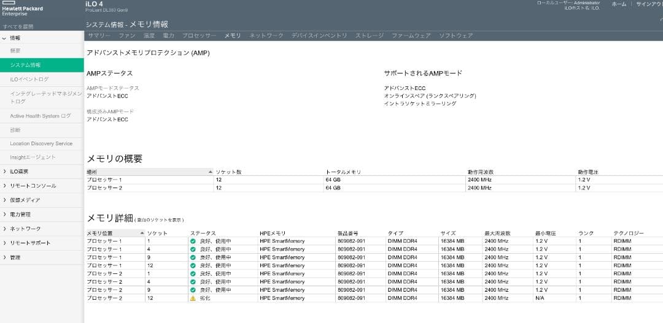The image size is (663, 323).
Task: Click すべてを展開 to expand all menus
Action: [18, 26]
